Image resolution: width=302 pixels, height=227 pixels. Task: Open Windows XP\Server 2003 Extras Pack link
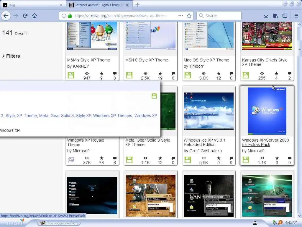[x=265, y=142]
